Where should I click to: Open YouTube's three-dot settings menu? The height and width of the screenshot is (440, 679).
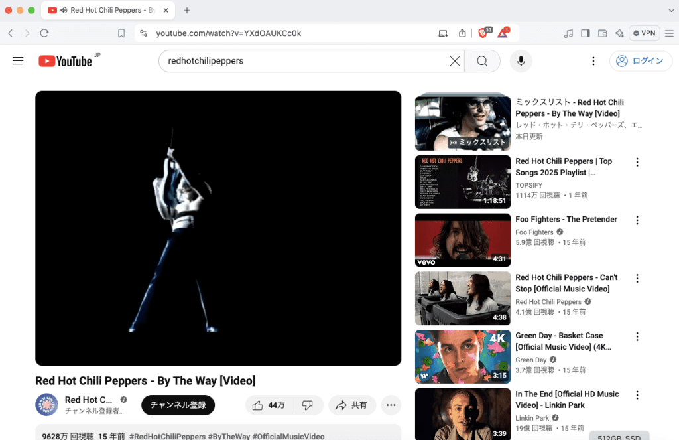(593, 60)
